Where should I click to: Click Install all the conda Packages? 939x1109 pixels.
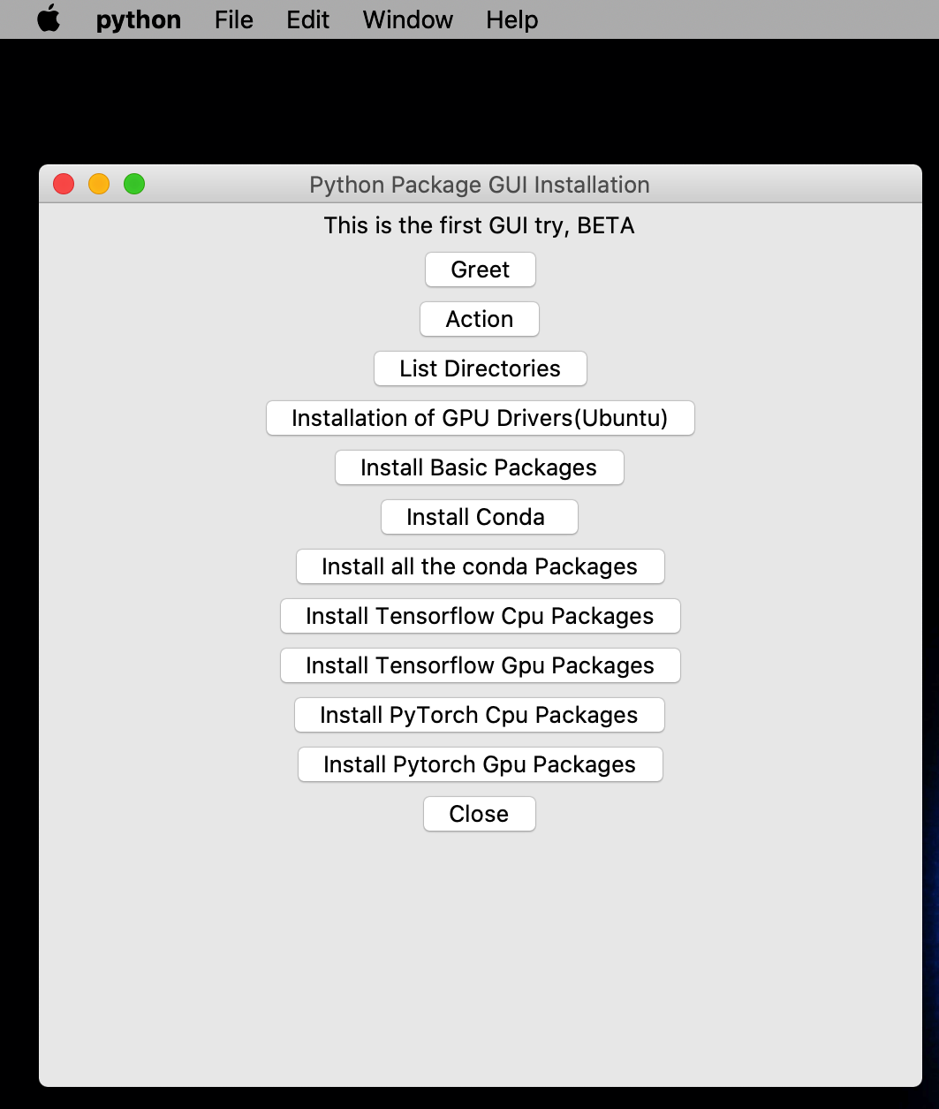480,566
